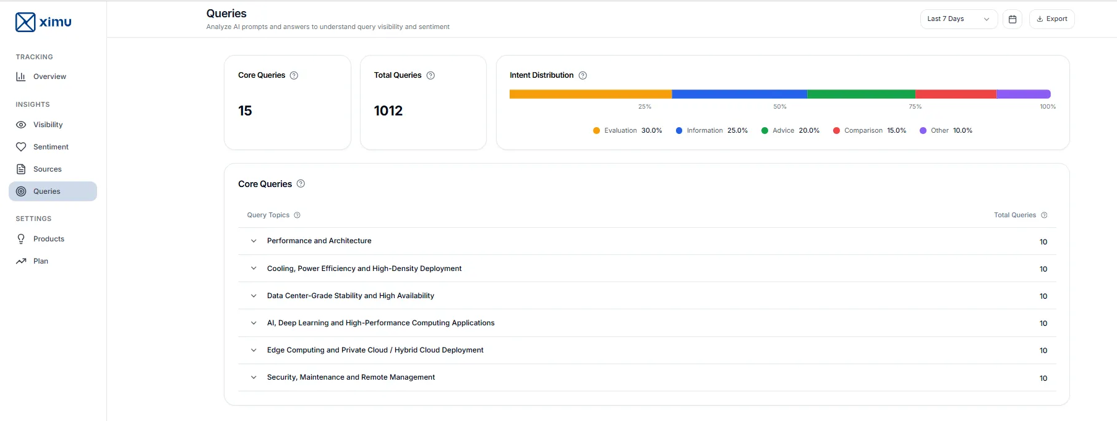Toggle the Evaluation legend item
This screenshot has width=1117, height=421.
click(x=627, y=131)
